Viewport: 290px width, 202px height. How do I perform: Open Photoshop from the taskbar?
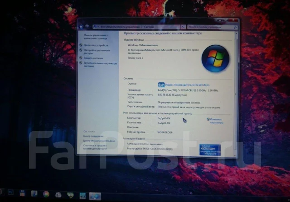tap(10, 193)
